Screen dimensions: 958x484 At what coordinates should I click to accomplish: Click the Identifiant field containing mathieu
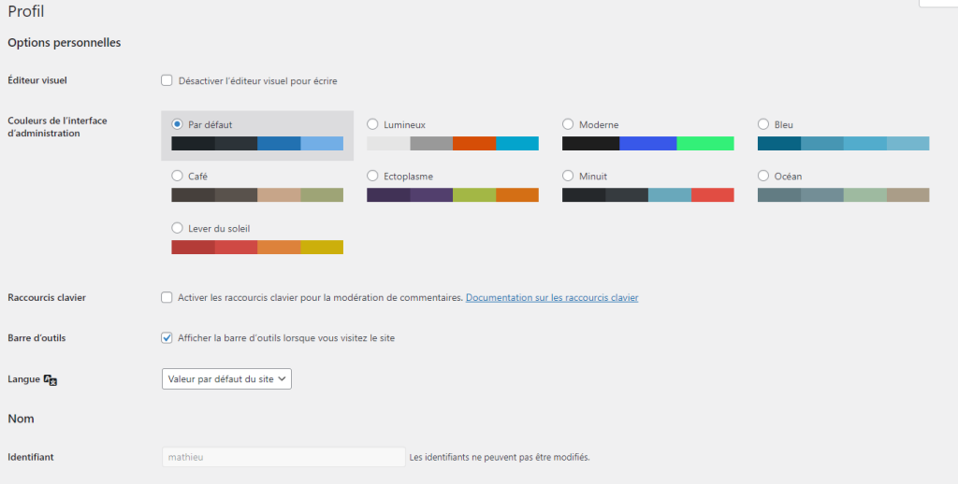coord(283,457)
